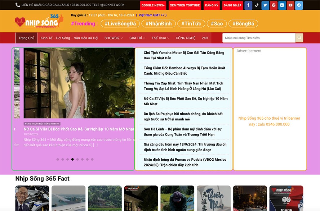Viewport: 320px width, 211px height.
Task: Open the Telegram icon link
Action: tap(299, 5)
